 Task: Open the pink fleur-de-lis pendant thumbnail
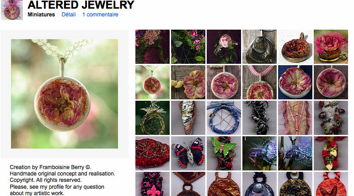(x=152, y=184)
